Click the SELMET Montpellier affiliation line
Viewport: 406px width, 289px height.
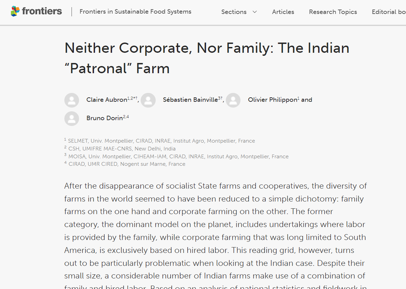(161, 141)
